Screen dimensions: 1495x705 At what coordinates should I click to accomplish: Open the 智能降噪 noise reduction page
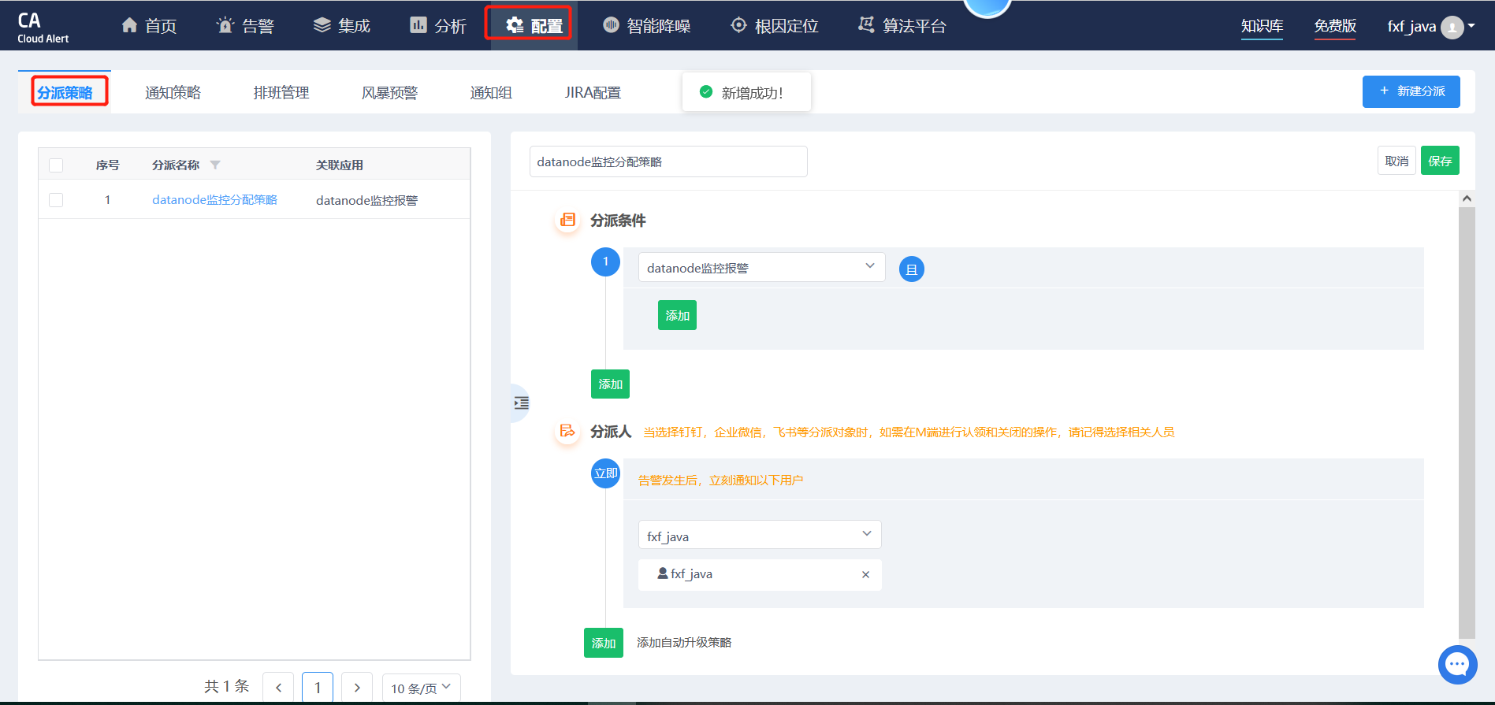pyautogui.click(x=646, y=26)
